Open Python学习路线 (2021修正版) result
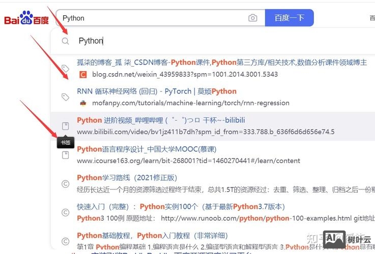 127,178
